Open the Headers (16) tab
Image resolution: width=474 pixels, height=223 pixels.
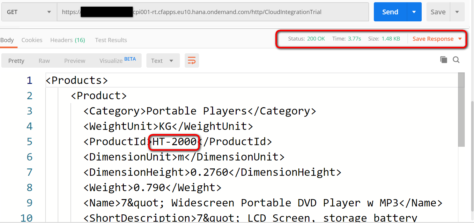click(67, 40)
